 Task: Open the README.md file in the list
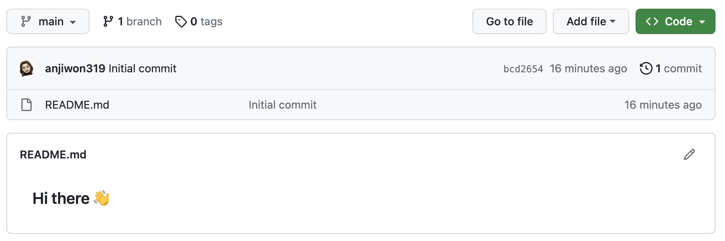click(x=77, y=105)
